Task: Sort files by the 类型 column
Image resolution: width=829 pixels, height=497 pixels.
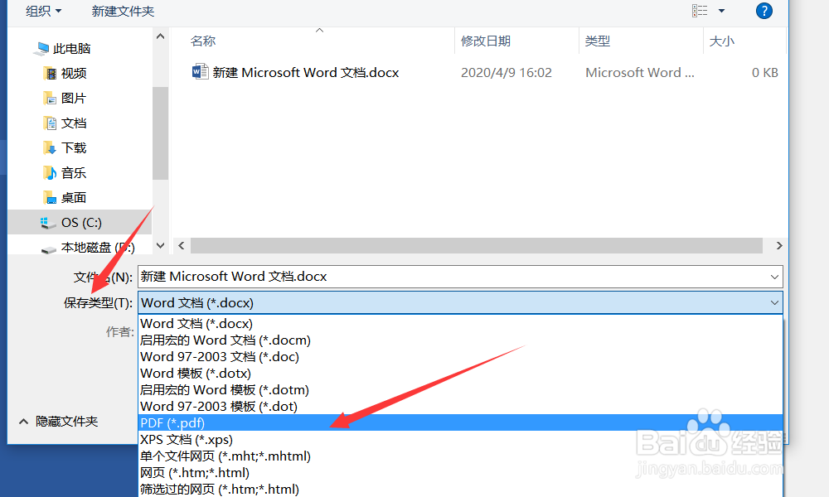Action: pos(598,41)
